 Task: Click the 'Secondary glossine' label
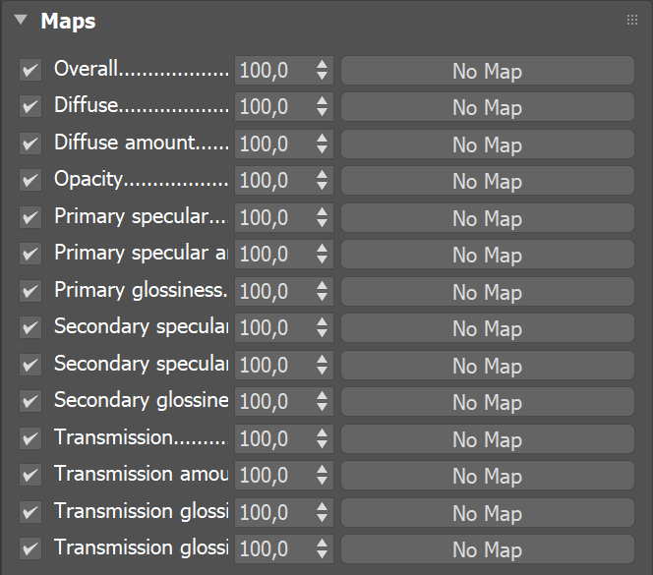pyautogui.click(x=142, y=401)
